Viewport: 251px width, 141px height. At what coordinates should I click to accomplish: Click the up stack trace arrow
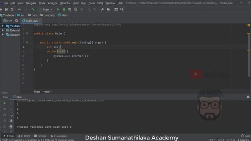11,103
